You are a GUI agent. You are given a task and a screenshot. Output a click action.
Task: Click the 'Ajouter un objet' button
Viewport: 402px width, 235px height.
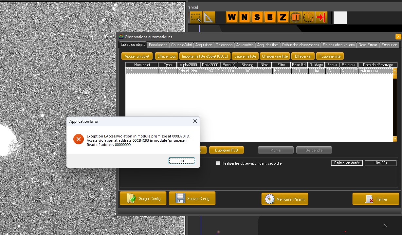137,56
